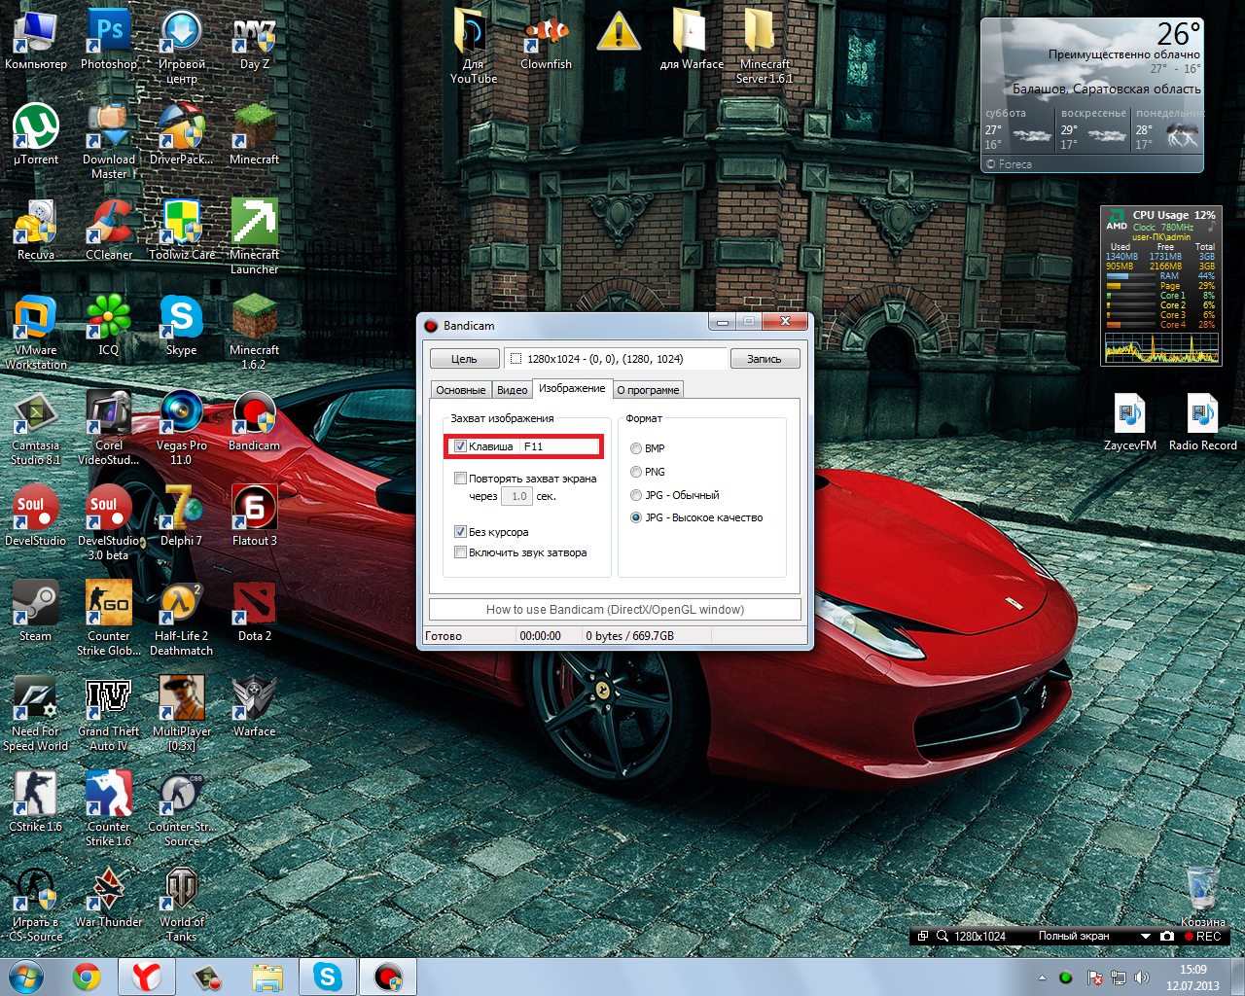
Task: Click the F11 hotkey input field
Action: point(559,446)
